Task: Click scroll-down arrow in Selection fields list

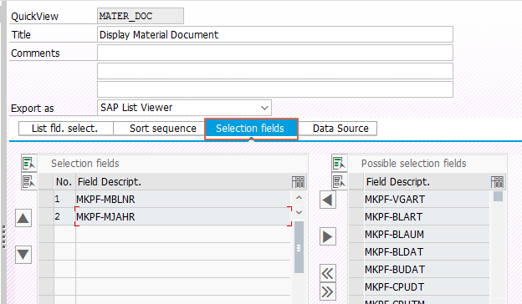Action: (x=299, y=212)
